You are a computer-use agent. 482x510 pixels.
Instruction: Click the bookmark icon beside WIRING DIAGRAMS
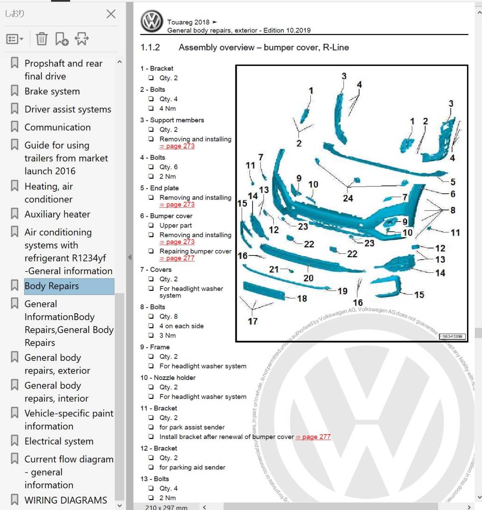click(x=14, y=500)
